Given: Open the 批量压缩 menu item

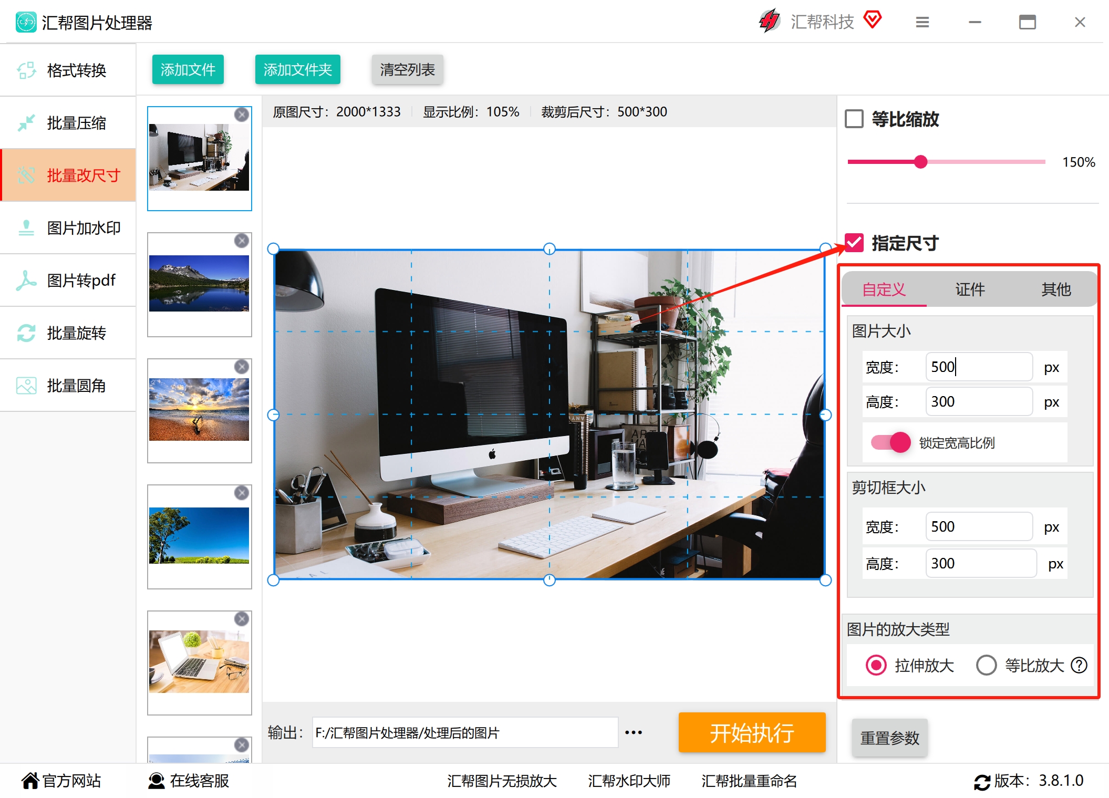Looking at the screenshot, I should pyautogui.click(x=68, y=123).
